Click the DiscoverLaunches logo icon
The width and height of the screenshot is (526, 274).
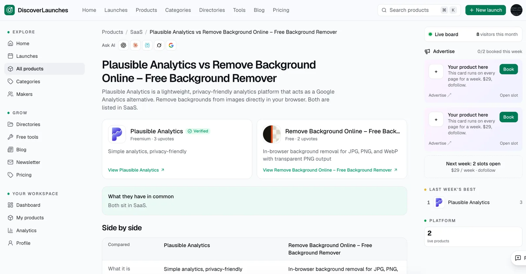pyautogui.click(x=10, y=10)
